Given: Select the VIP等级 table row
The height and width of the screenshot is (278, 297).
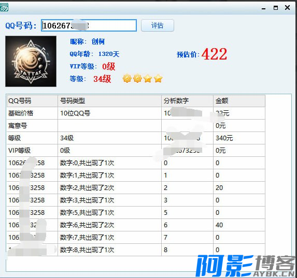Looking at the screenshot, I should pos(136,151).
